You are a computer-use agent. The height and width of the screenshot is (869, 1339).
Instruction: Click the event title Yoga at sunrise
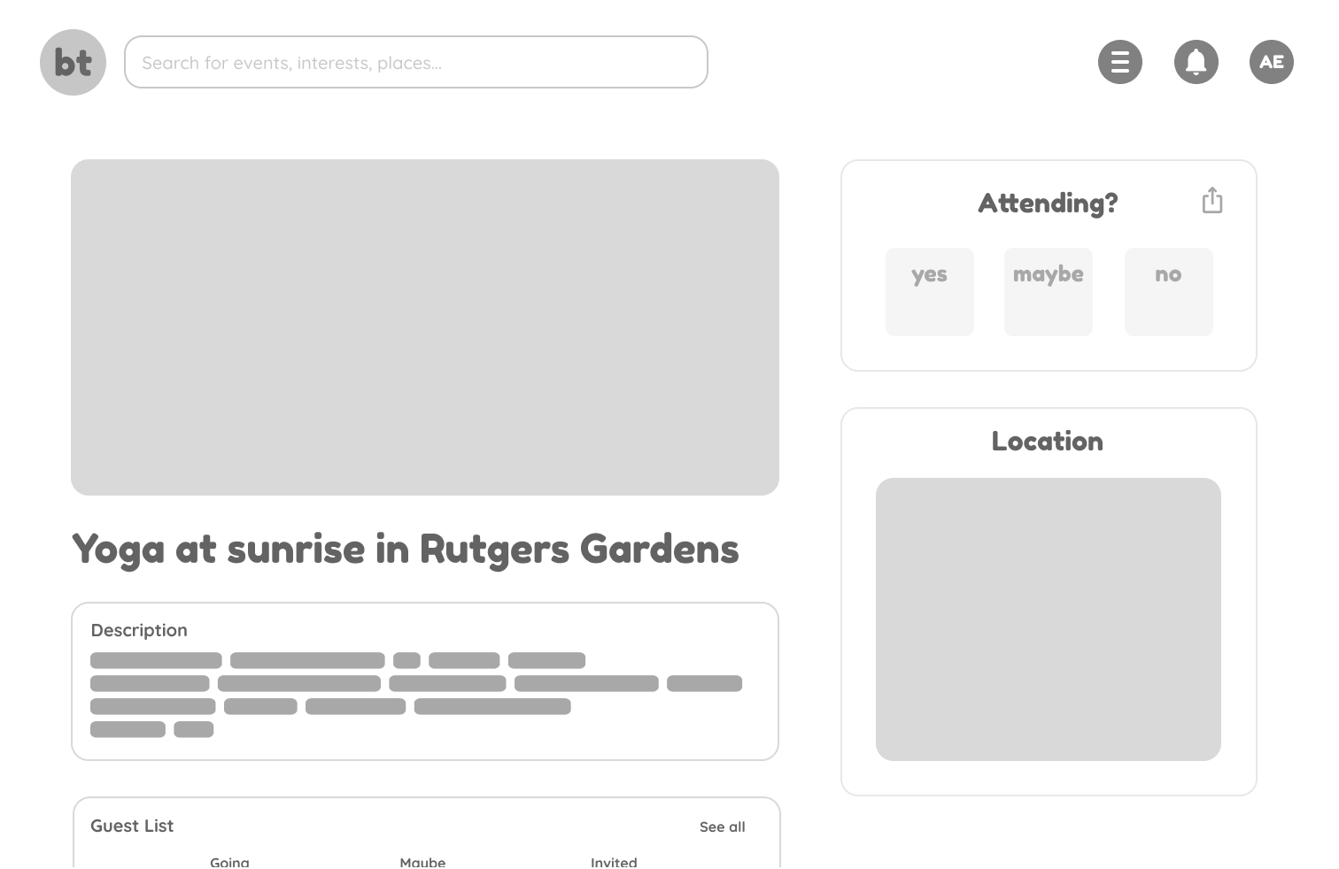pyautogui.click(x=405, y=549)
